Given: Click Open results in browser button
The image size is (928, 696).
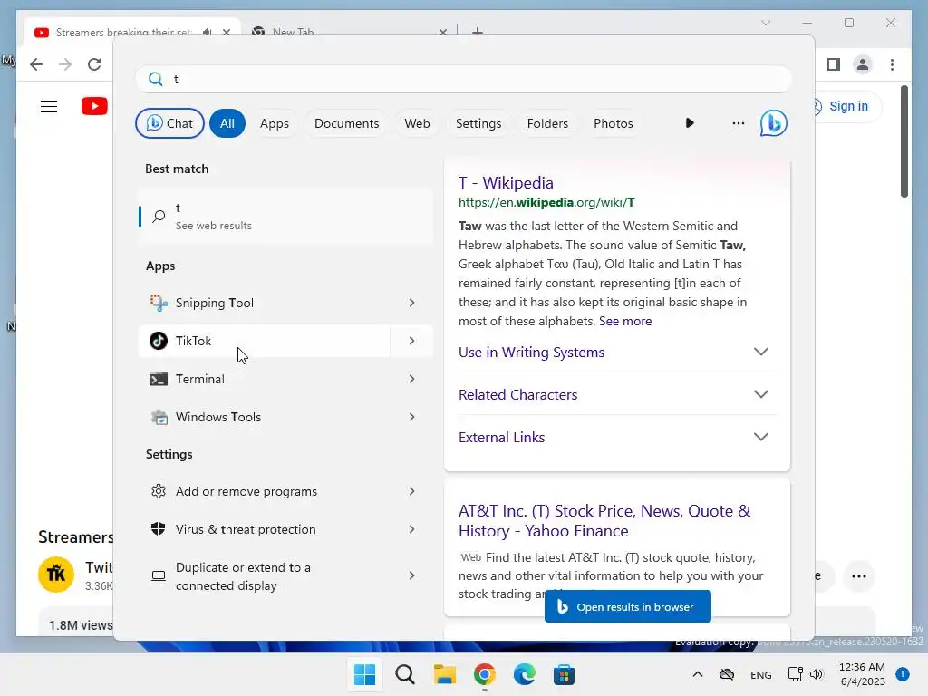Looking at the screenshot, I should pos(627,606).
